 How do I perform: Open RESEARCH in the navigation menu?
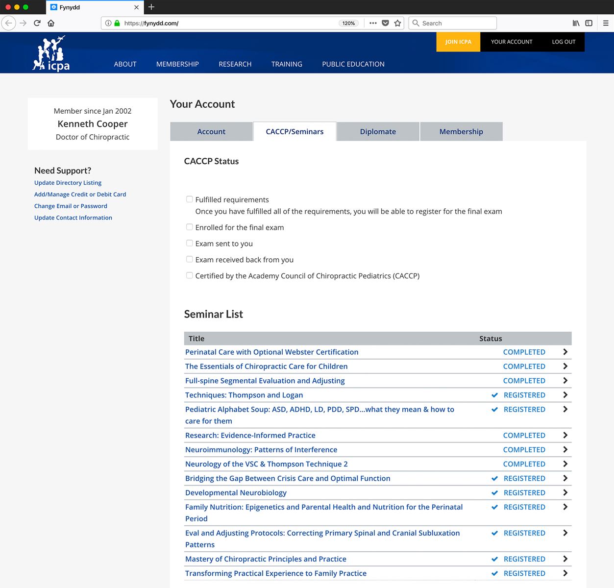(x=235, y=64)
